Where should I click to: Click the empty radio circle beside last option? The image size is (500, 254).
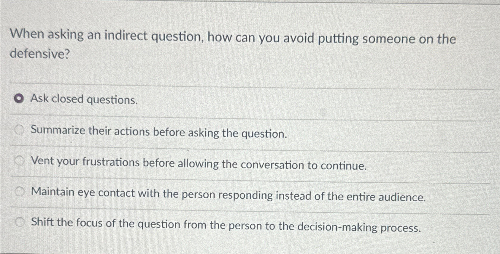coord(20,223)
